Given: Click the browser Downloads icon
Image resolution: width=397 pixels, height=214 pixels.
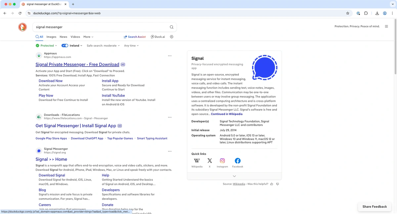Looking at the screenshot, I should [377, 13].
